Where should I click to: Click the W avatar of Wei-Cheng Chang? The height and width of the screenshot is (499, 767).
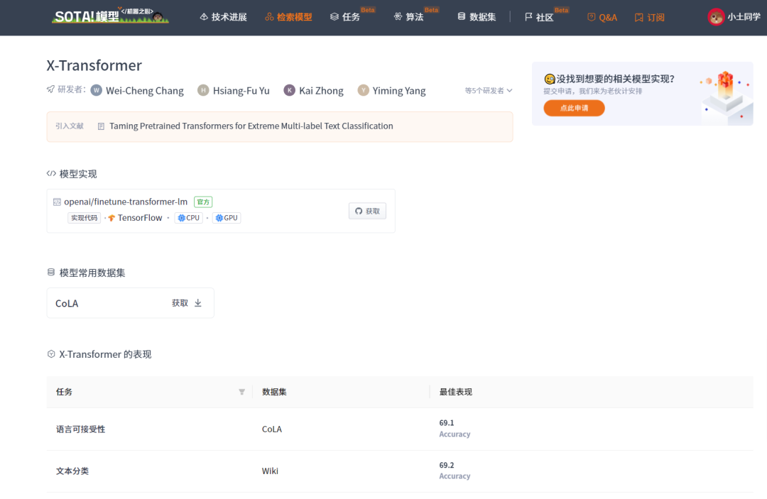[97, 90]
